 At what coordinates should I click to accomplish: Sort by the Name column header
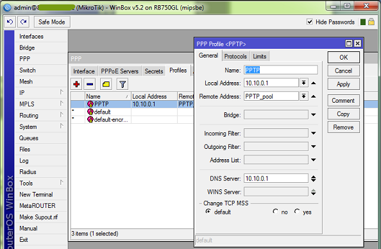[x=108, y=96]
